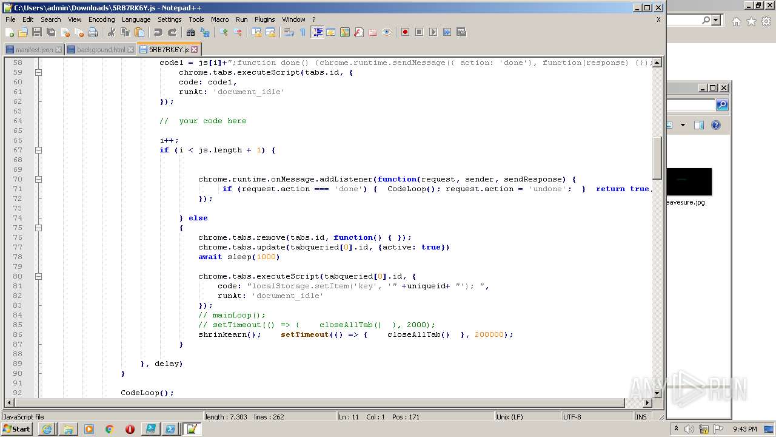Viewport: 776px width, 437px height.
Task: Switch to the manifest.json tab
Action: tap(34, 50)
